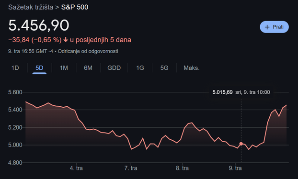Click the u posljednjih 5 dana text

pyautogui.click(x=101, y=40)
